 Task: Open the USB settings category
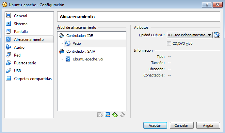pyautogui.click(x=18, y=71)
